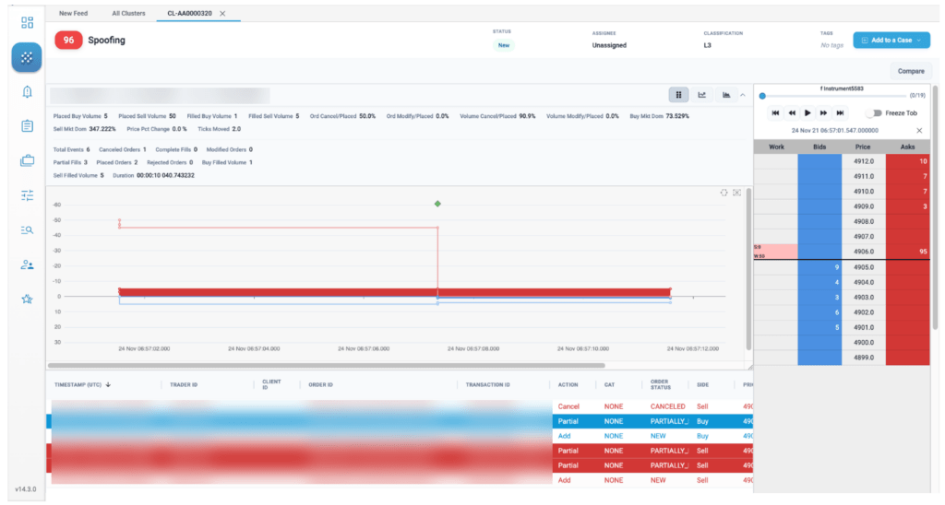The image size is (945, 505).
Task: Open the user management icon in sidebar
Action: click(27, 264)
